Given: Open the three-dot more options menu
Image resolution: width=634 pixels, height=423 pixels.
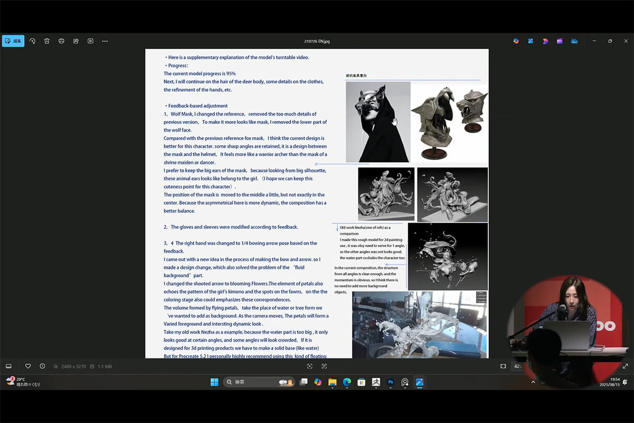Looking at the screenshot, I should click(x=105, y=41).
